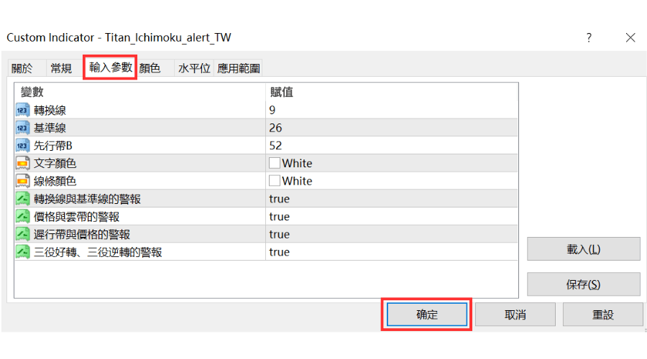Click the boolean icon beside 遲行帶與價格的警報
Viewport: 647px width, 359px height.
point(22,235)
